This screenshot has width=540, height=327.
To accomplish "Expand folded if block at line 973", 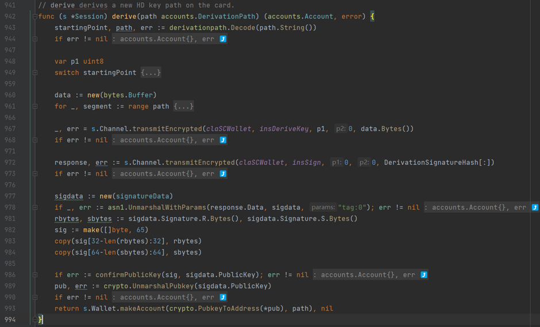I will point(35,174).
